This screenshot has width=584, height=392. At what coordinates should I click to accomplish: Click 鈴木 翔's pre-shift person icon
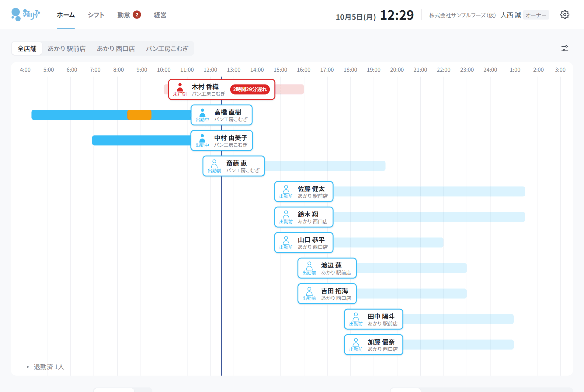pyautogui.click(x=286, y=215)
